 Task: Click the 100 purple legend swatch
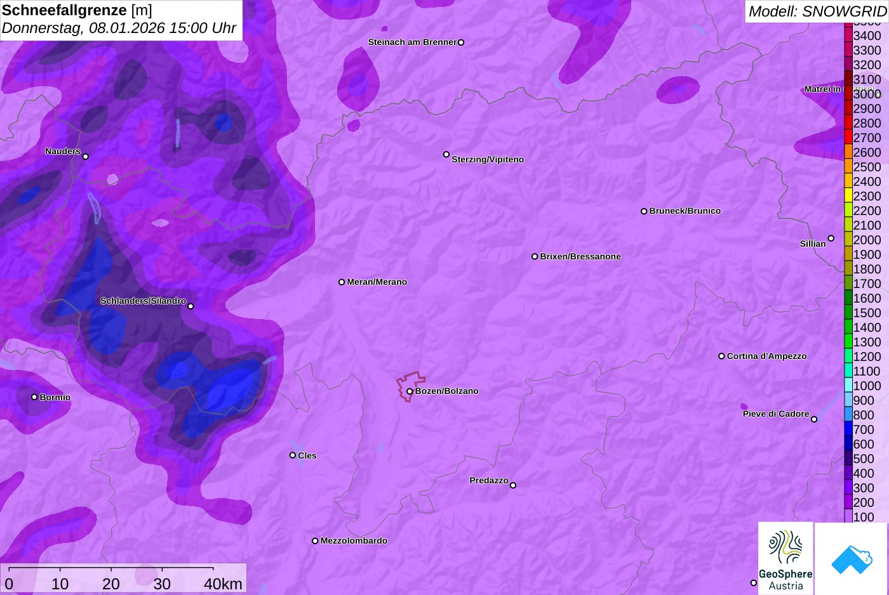pos(848,516)
